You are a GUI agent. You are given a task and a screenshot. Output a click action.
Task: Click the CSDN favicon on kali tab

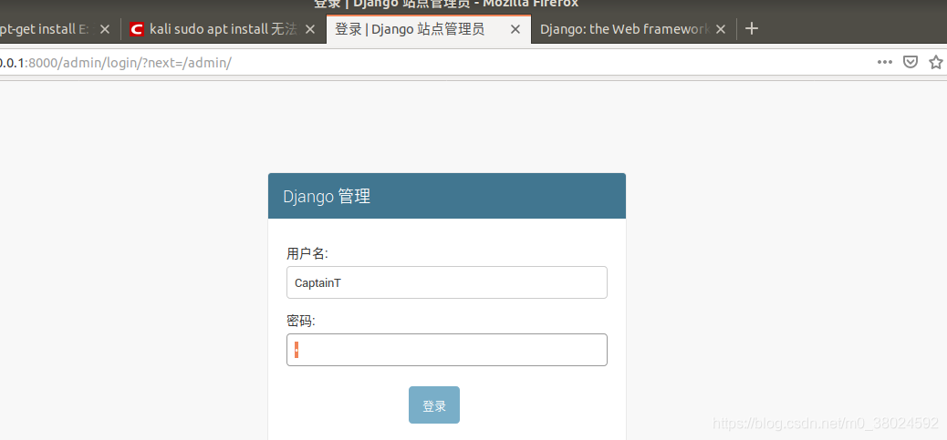click(137, 29)
